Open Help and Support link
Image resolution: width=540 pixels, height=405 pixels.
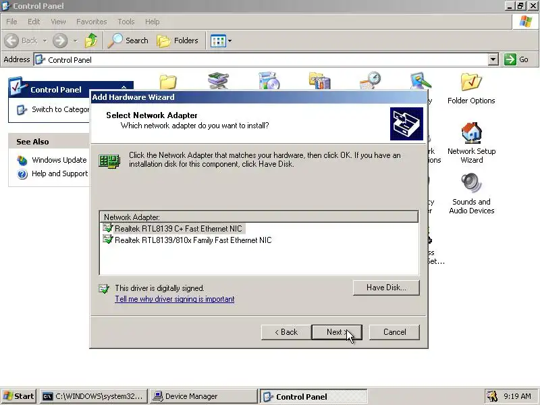coord(59,173)
